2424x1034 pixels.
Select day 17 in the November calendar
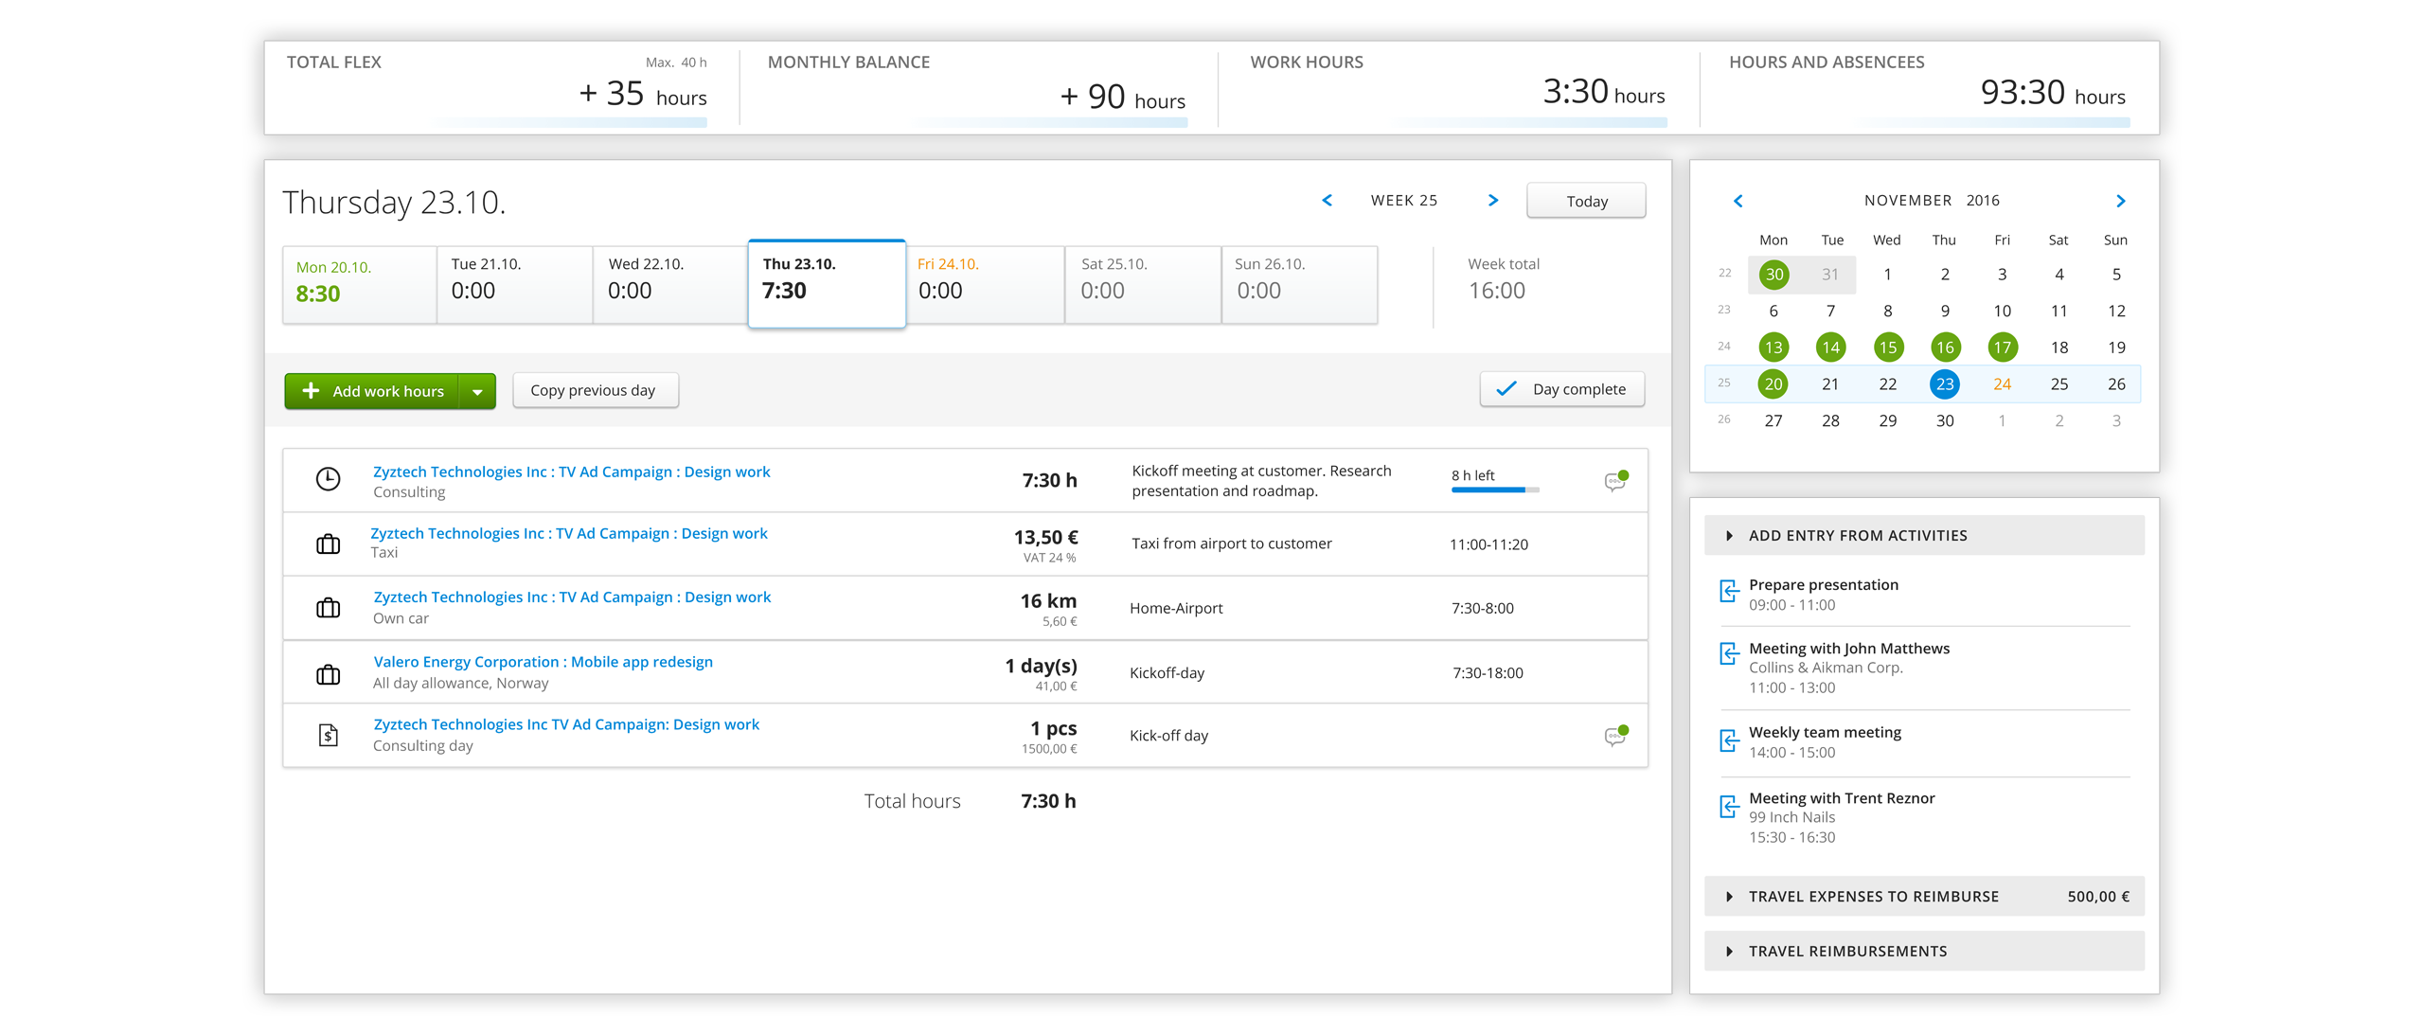[2003, 347]
